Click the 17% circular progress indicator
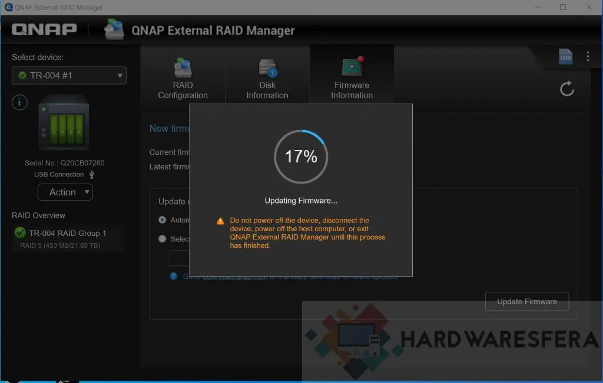The width and height of the screenshot is (603, 383). [x=301, y=156]
